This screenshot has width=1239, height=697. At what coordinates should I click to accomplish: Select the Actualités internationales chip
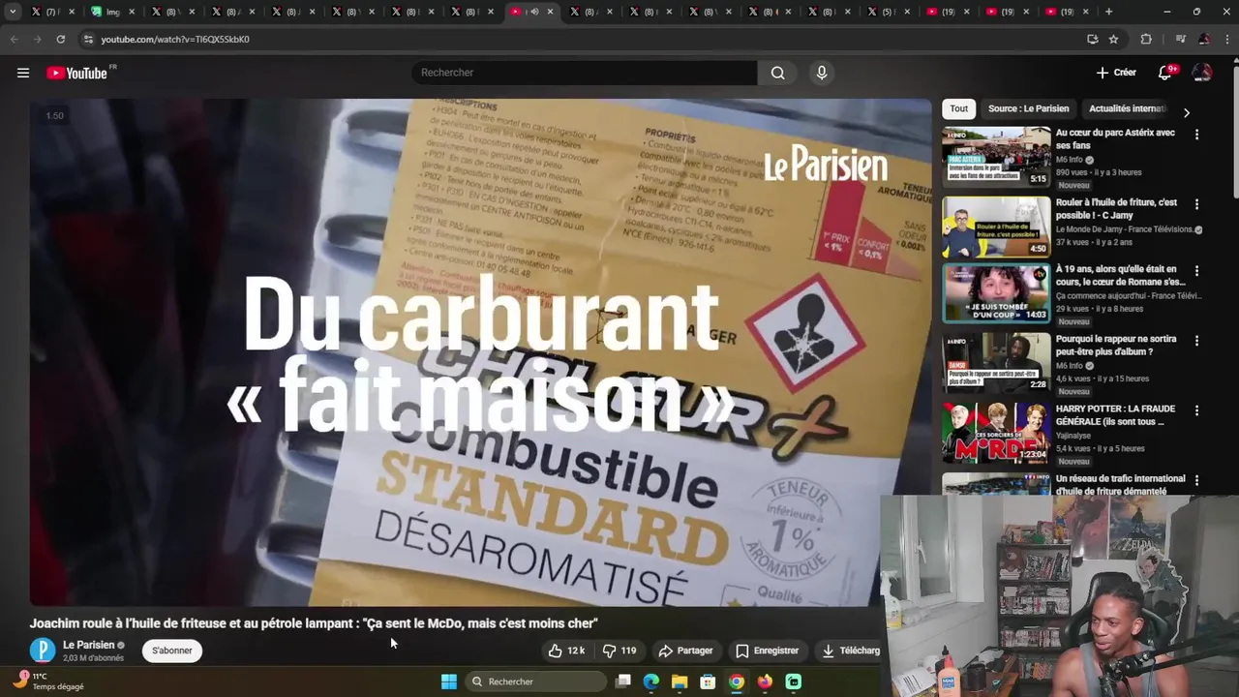click(x=1128, y=108)
